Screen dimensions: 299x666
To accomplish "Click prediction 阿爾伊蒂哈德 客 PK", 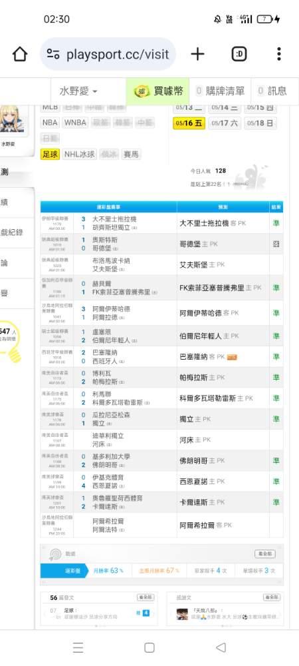I will [210, 312].
